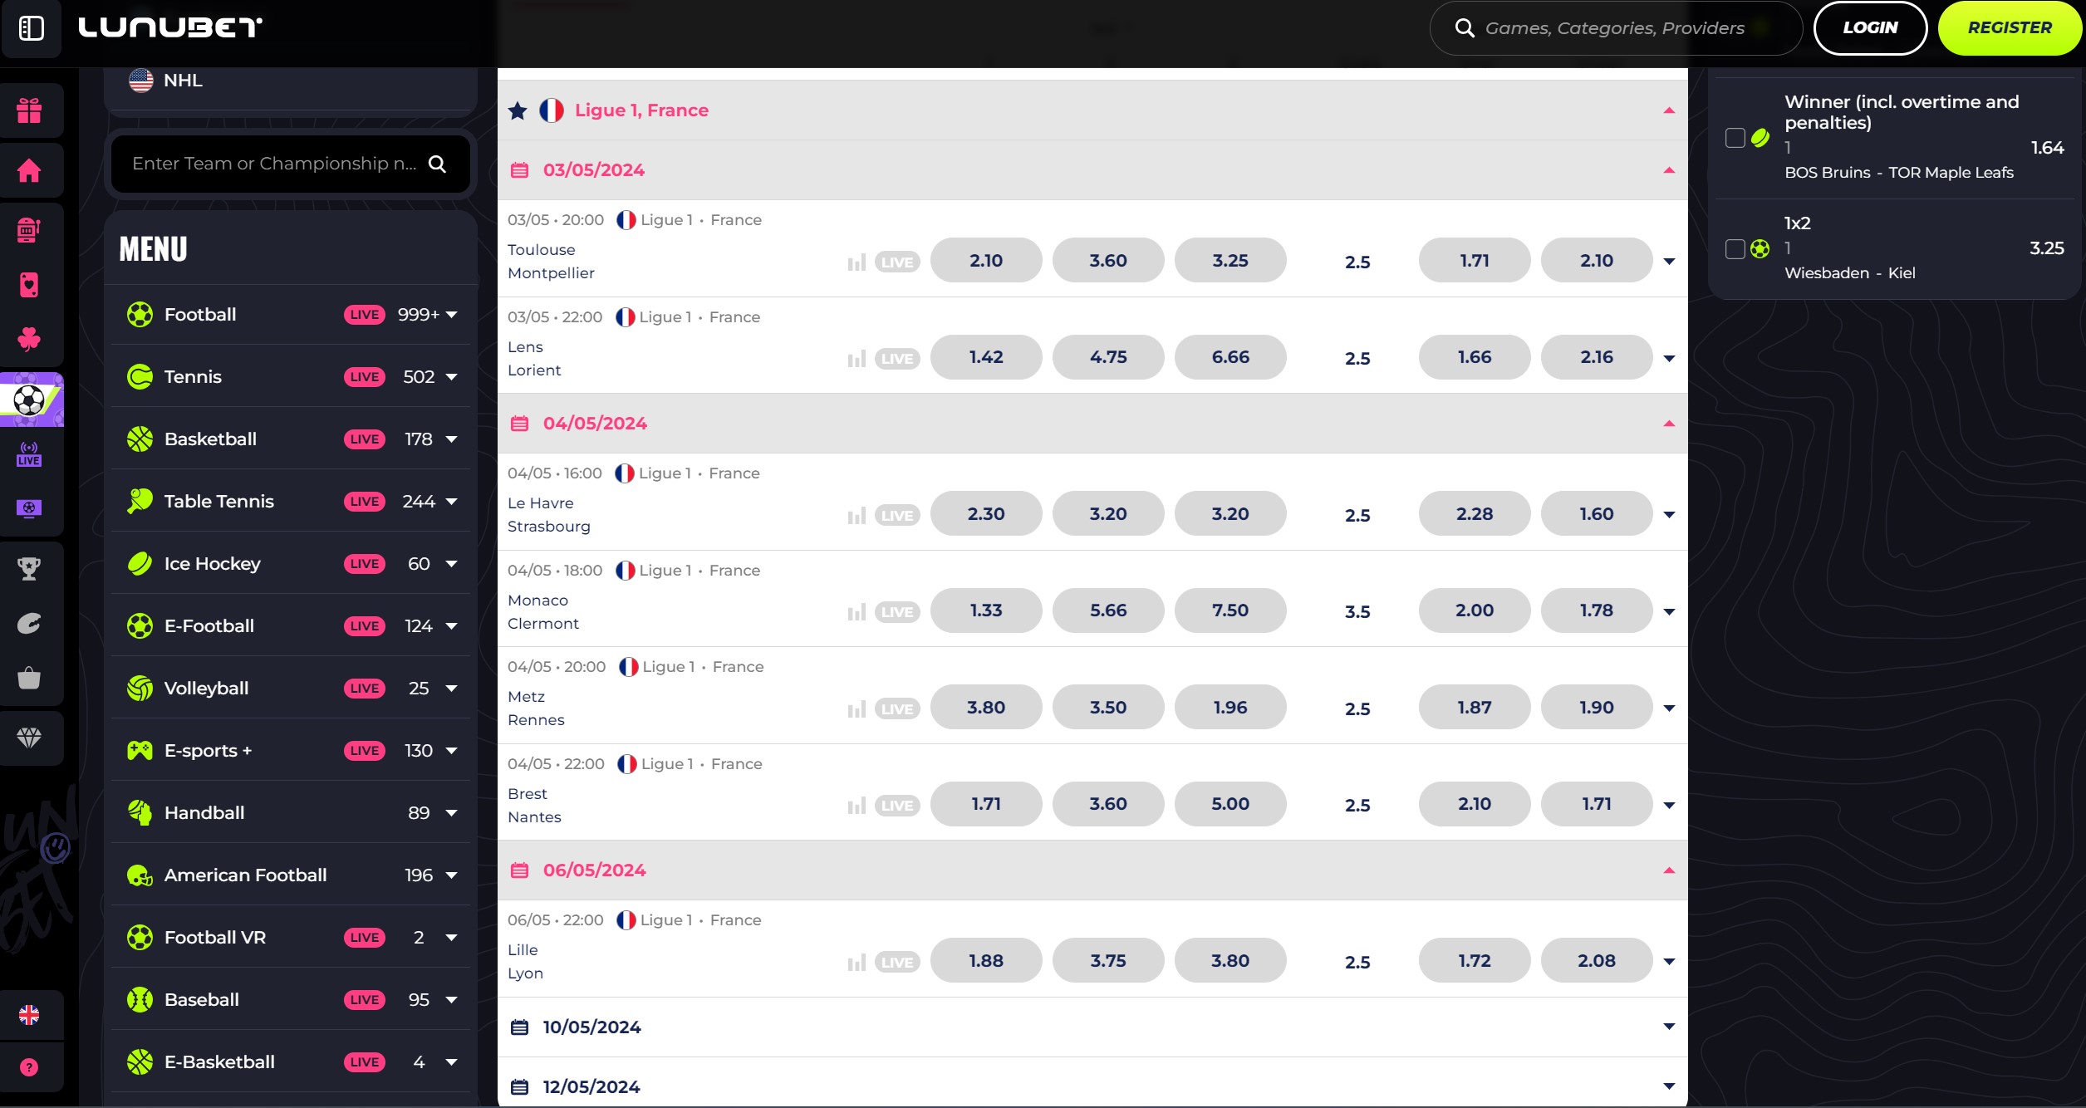The height and width of the screenshot is (1108, 2086).
Task: Click the Football sport ball icon in menu
Action: point(140,315)
